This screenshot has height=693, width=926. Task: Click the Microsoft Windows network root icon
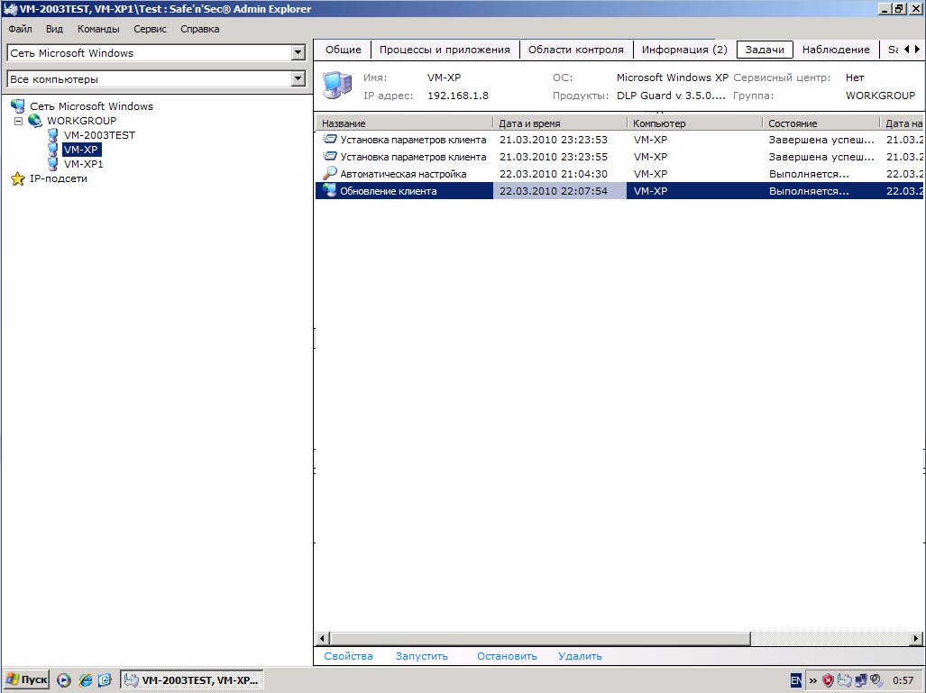pyautogui.click(x=18, y=106)
